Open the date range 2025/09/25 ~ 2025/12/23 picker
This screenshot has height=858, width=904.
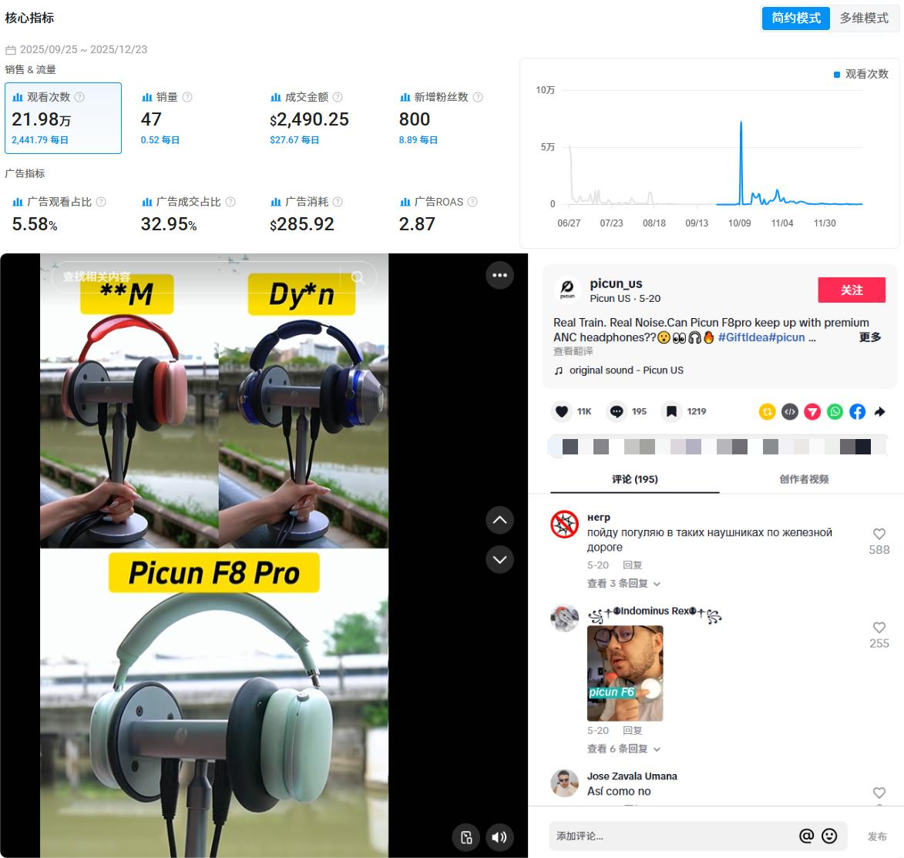(x=76, y=49)
